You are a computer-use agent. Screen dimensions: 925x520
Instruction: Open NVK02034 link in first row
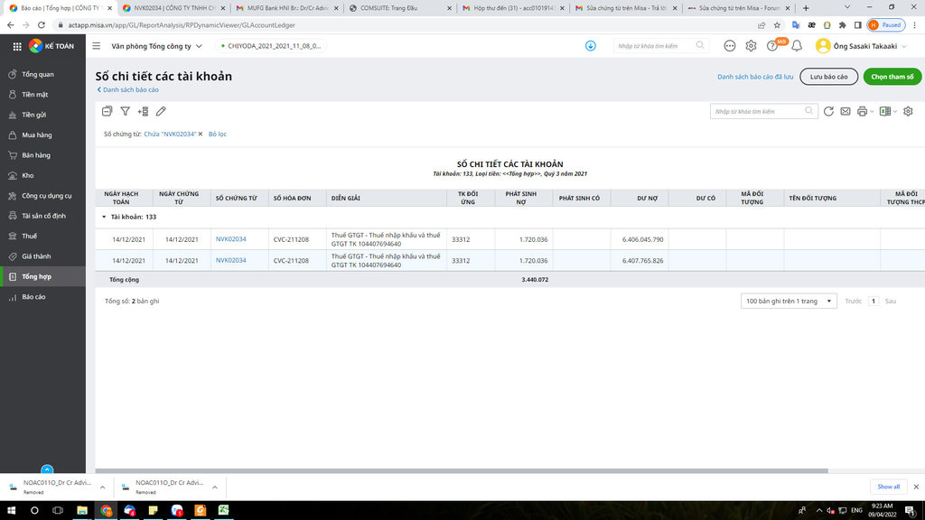(230, 239)
